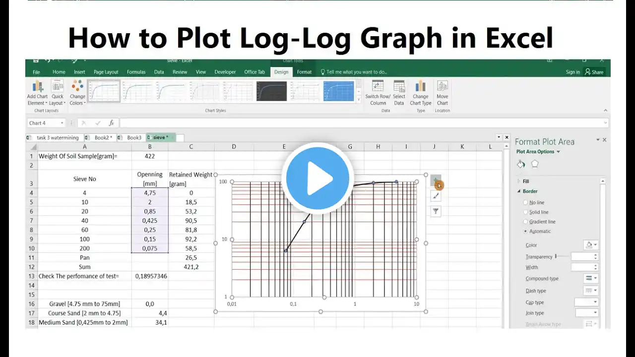This screenshot has height=357, width=635.
Task: Collapse the Border section
Action: [527, 191]
